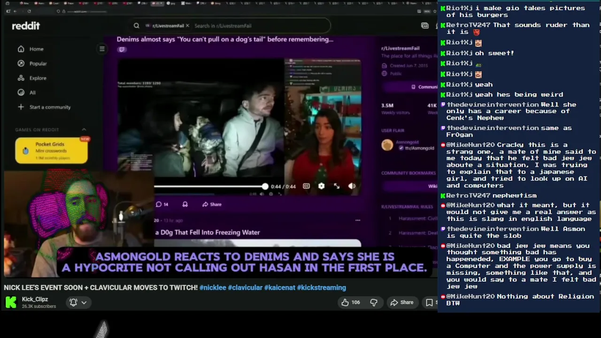Save the YouTube video to playlist

430,302
